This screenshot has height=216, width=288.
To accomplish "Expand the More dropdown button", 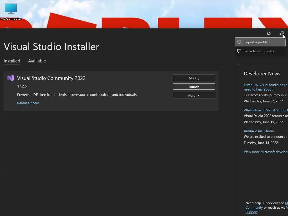I will point(194,95).
